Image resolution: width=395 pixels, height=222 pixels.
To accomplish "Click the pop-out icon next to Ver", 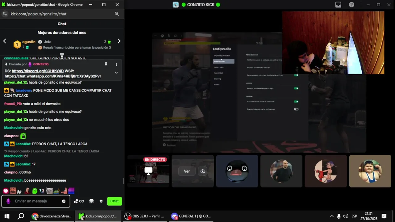I will coord(202,171).
